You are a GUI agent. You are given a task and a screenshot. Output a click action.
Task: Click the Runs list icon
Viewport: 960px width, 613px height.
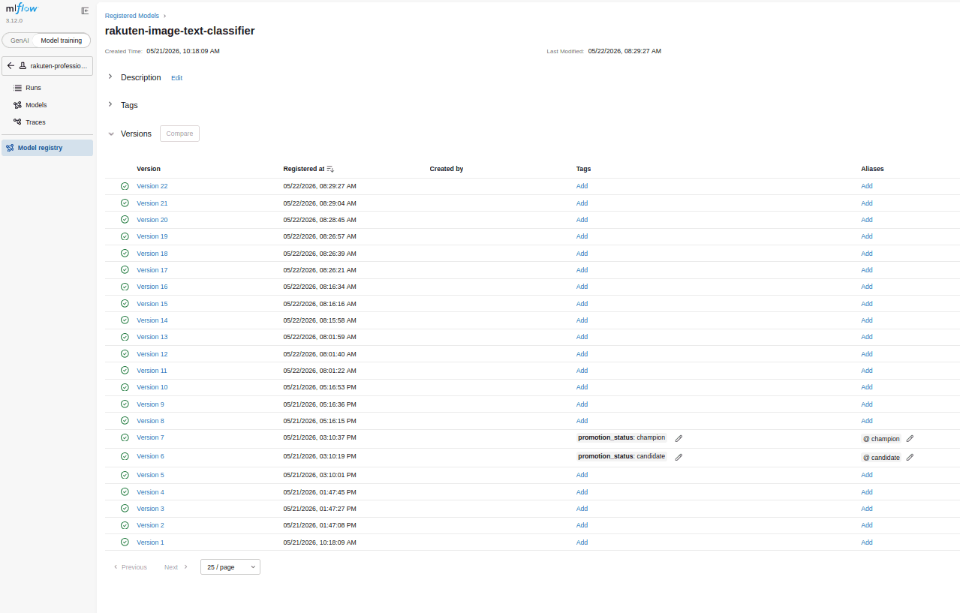(17, 88)
